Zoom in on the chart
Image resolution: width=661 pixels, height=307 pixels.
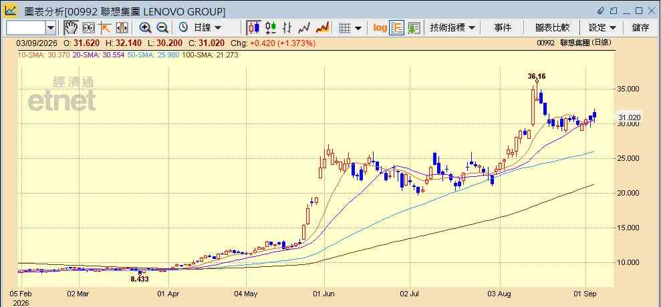click(146, 28)
